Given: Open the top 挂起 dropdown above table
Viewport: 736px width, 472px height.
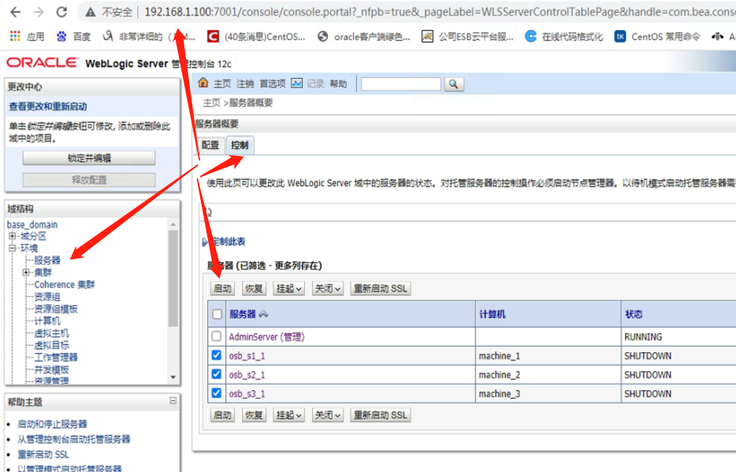Looking at the screenshot, I should (x=288, y=288).
